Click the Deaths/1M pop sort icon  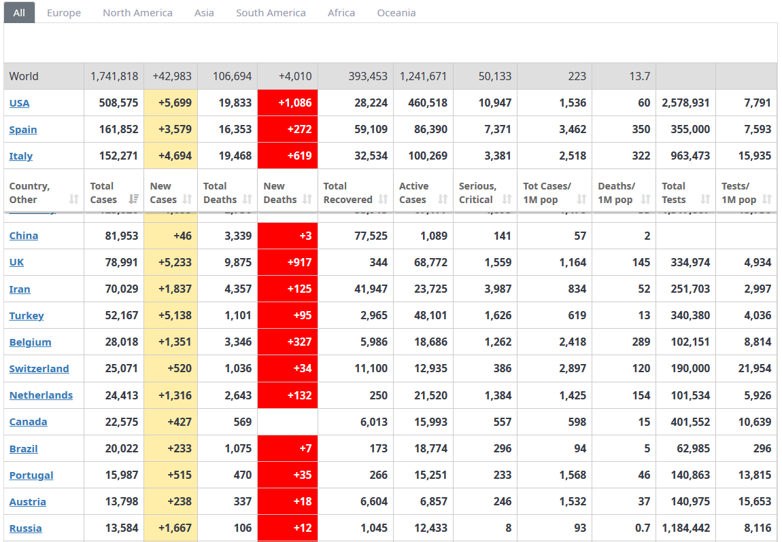(645, 199)
